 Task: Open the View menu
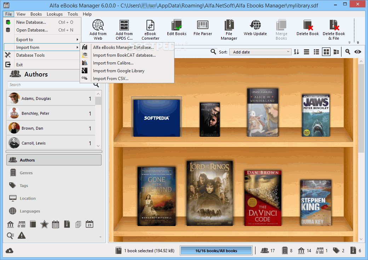tap(21, 14)
